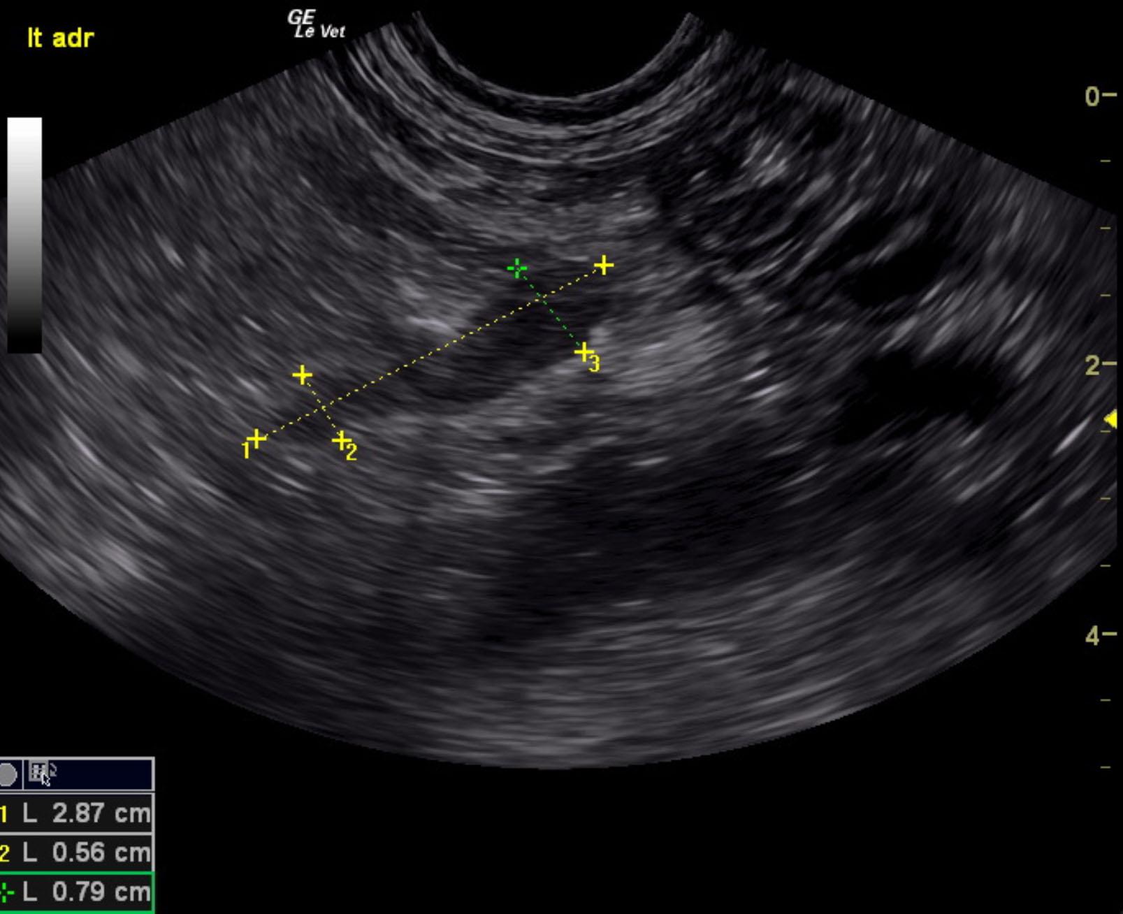The width and height of the screenshot is (1123, 914).
Task: Select the 2.87 cm measurement row
Action: (75, 813)
